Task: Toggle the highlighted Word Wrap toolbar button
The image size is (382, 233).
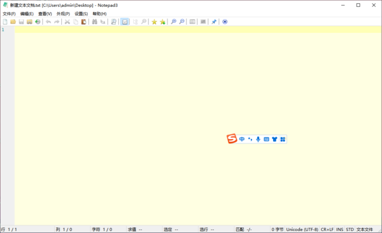Action: [125, 22]
